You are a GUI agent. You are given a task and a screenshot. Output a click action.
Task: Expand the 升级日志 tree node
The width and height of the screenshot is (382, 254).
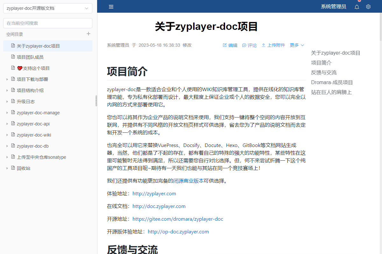click(x=7, y=102)
